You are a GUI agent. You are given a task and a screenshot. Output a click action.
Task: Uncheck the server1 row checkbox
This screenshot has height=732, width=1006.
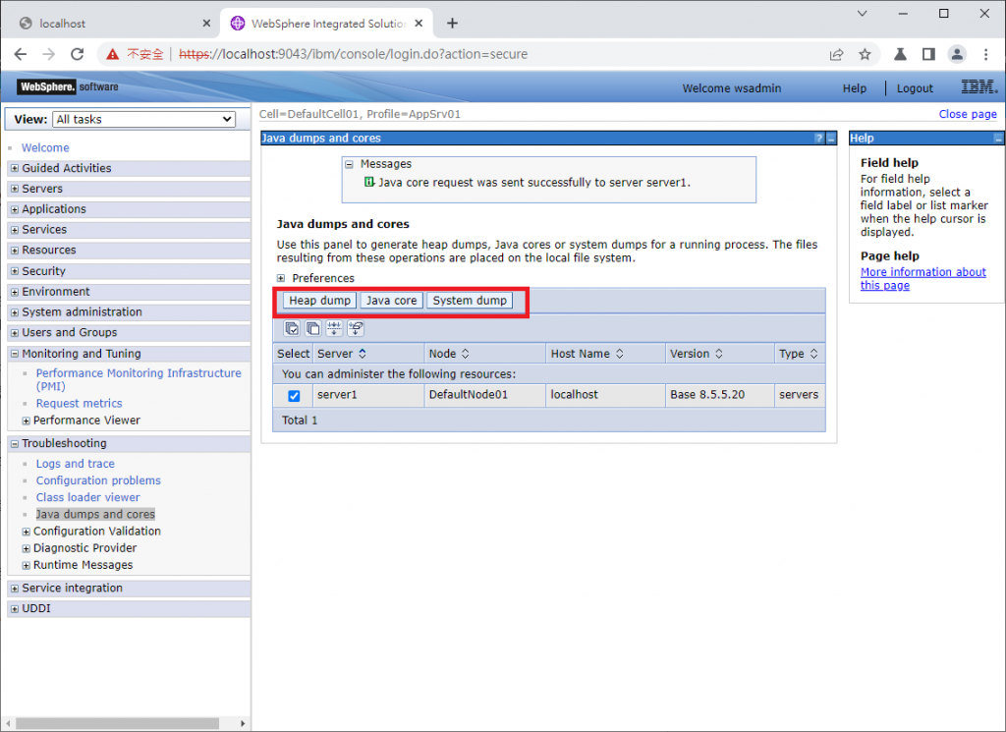pyautogui.click(x=294, y=396)
